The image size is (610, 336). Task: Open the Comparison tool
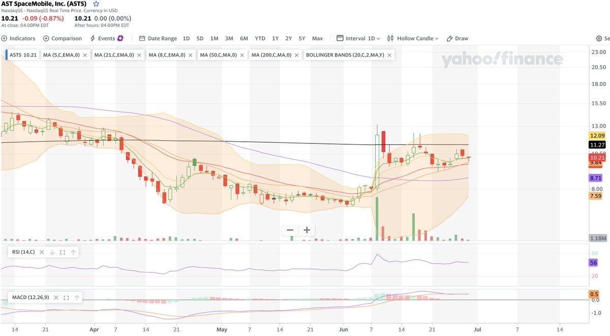tap(63, 38)
